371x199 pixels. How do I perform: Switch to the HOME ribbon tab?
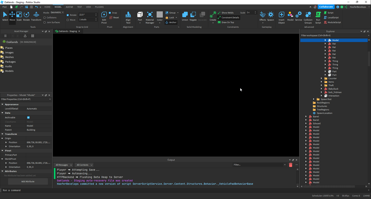click(47, 7)
